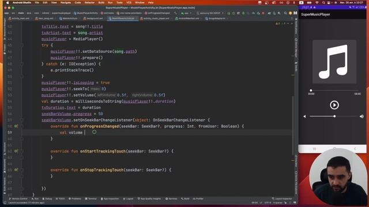The width and height of the screenshot is (369, 207).
Task: Open the Build menu in menu bar
Action: [x=101, y=2]
